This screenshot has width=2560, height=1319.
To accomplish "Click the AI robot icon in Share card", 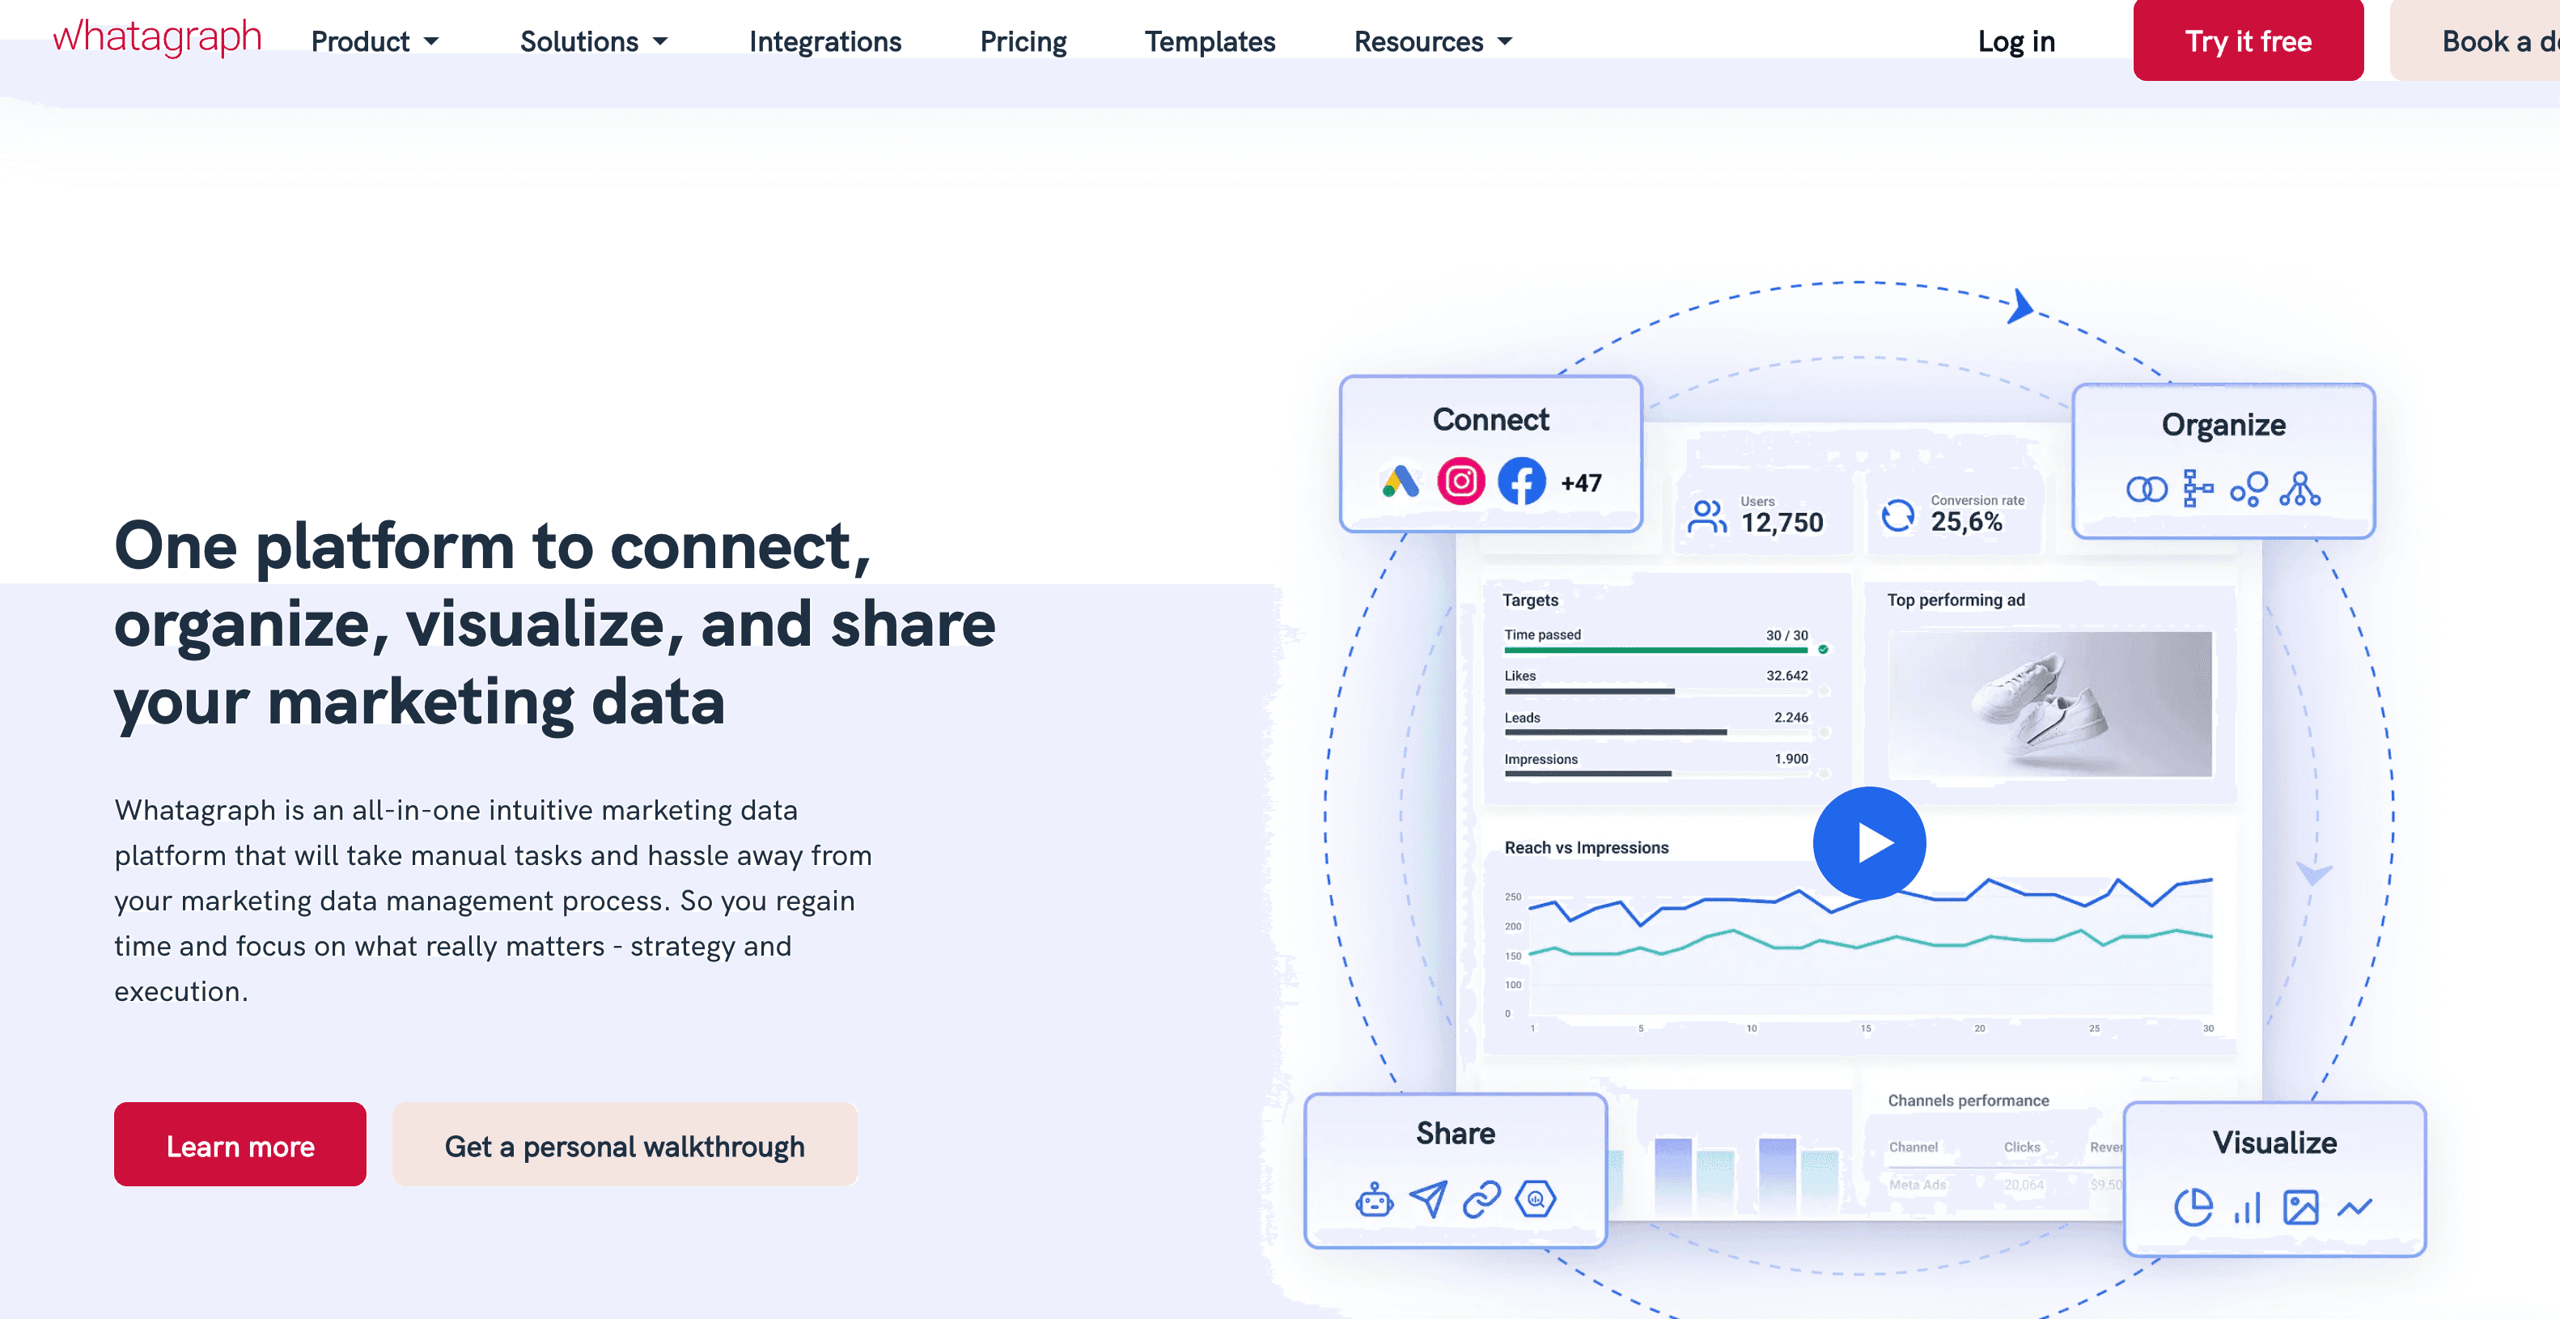I will 1375,1198.
